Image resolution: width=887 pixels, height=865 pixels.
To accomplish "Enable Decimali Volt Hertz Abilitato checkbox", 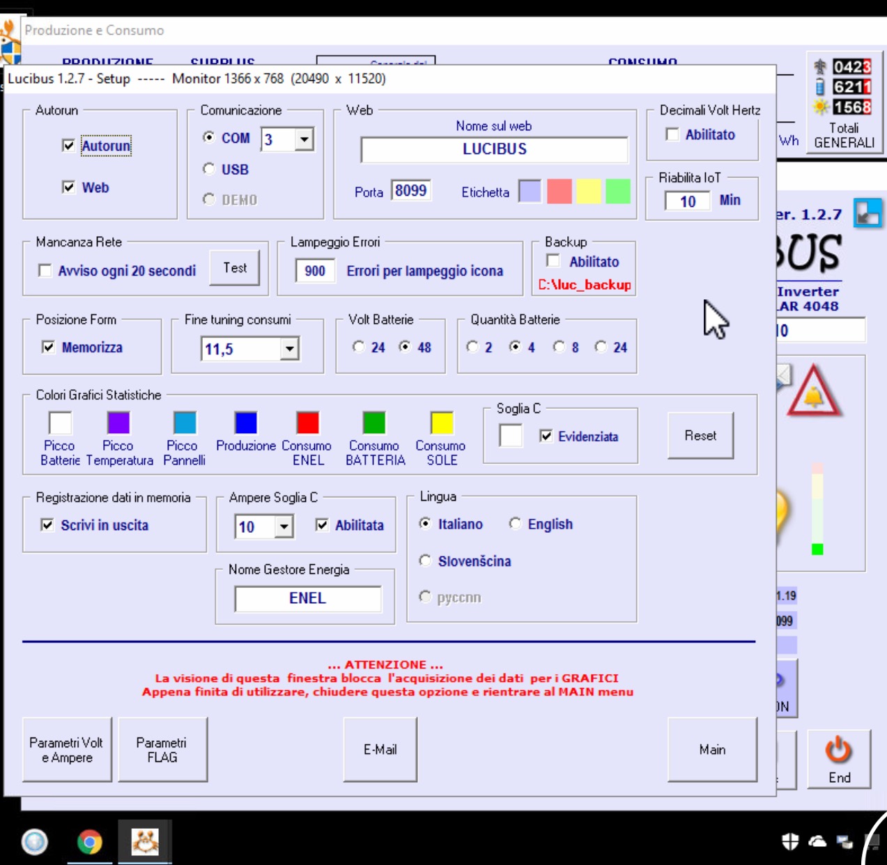I will [672, 134].
